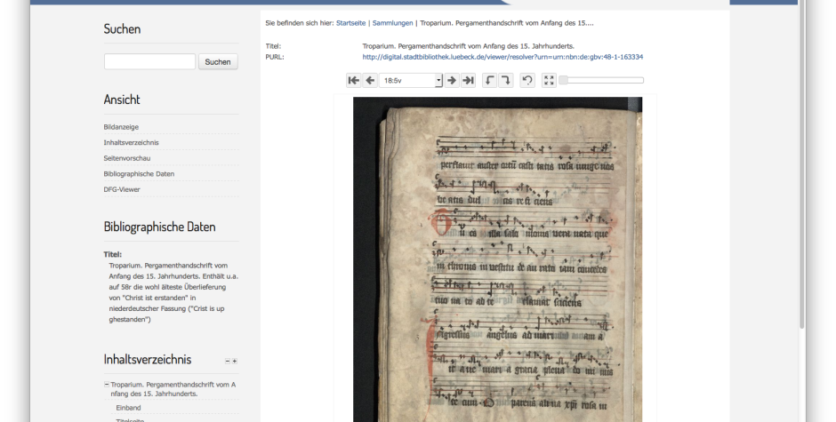Open the Bildanzeige view

coord(121,127)
